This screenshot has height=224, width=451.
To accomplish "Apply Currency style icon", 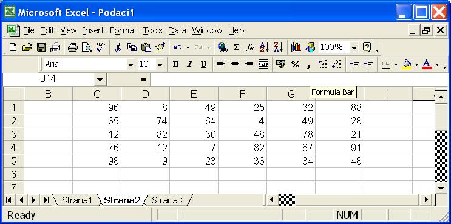I will coord(280,64).
